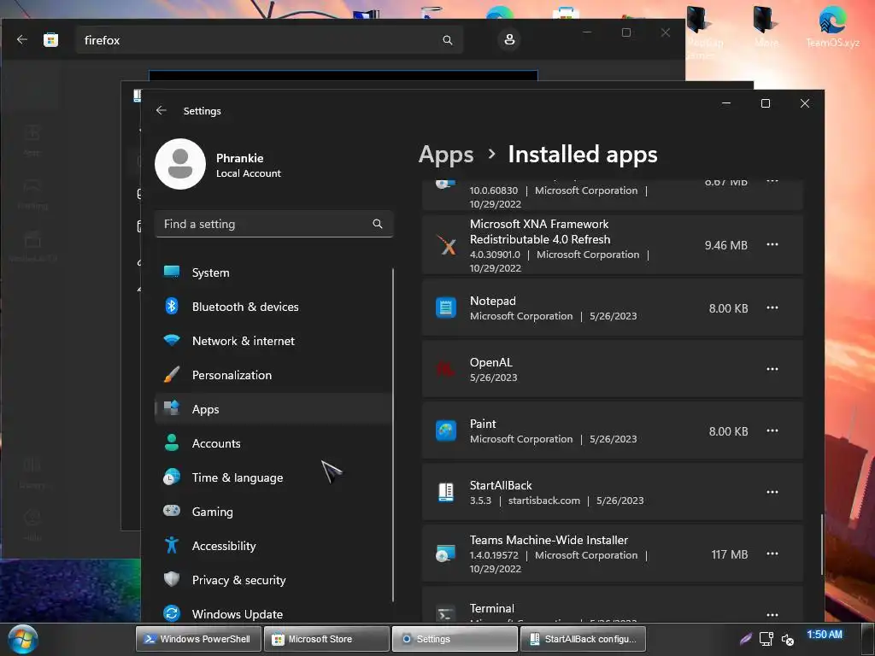875x656 pixels.
Task: Open Time & language settings
Action: pyautogui.click(x=273, y=477)
